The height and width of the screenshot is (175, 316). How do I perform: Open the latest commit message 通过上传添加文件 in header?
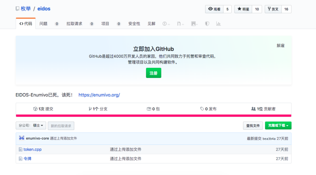coord(63,138)
